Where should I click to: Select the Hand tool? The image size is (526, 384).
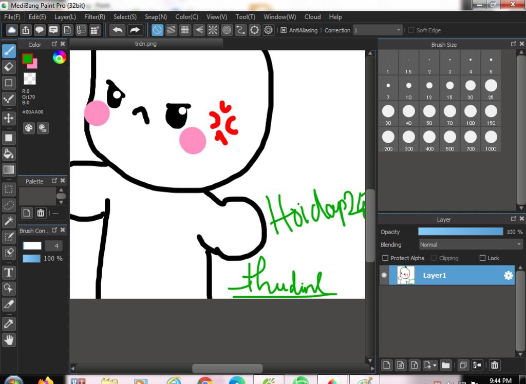(9, 340)
